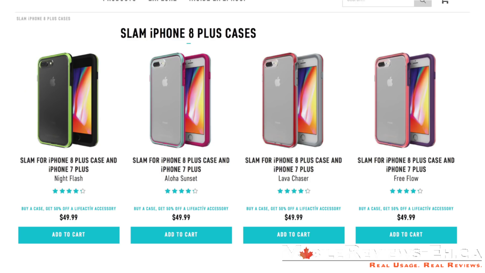Click the Lava Chaser star rating
Screen dimensions: 485x273
tap(294, 191)
